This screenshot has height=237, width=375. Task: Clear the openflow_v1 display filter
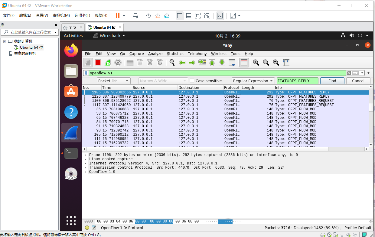pos(349,73)
